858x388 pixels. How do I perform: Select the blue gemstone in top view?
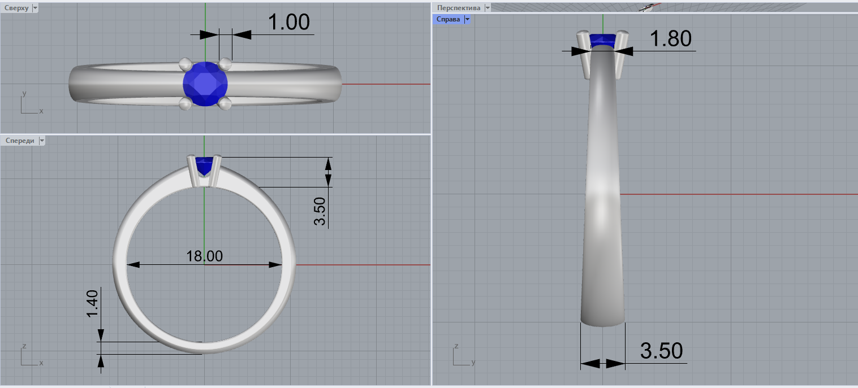[x=205, y=84]
